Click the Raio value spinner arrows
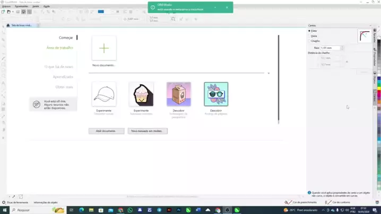Viewport: 381px width, 214px height. point(342,48)
